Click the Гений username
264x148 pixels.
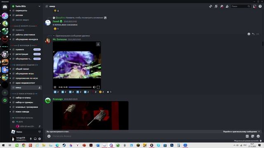click(x=56, y=21)
